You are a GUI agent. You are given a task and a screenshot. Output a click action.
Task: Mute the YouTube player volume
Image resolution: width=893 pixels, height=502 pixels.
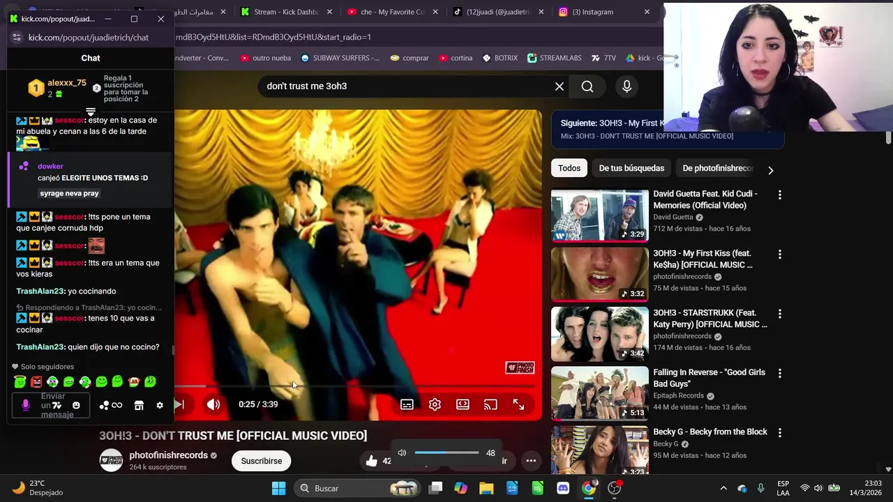213,404
